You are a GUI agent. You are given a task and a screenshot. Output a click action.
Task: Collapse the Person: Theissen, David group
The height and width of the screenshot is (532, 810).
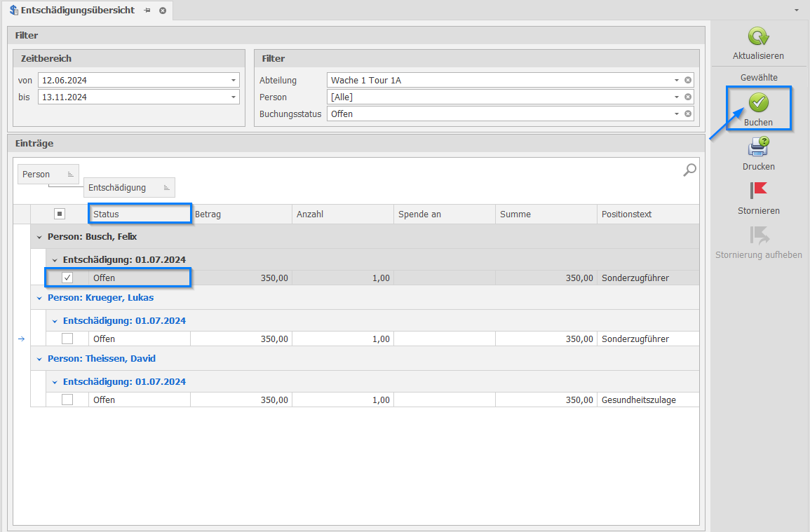click(x=40, y=359)
